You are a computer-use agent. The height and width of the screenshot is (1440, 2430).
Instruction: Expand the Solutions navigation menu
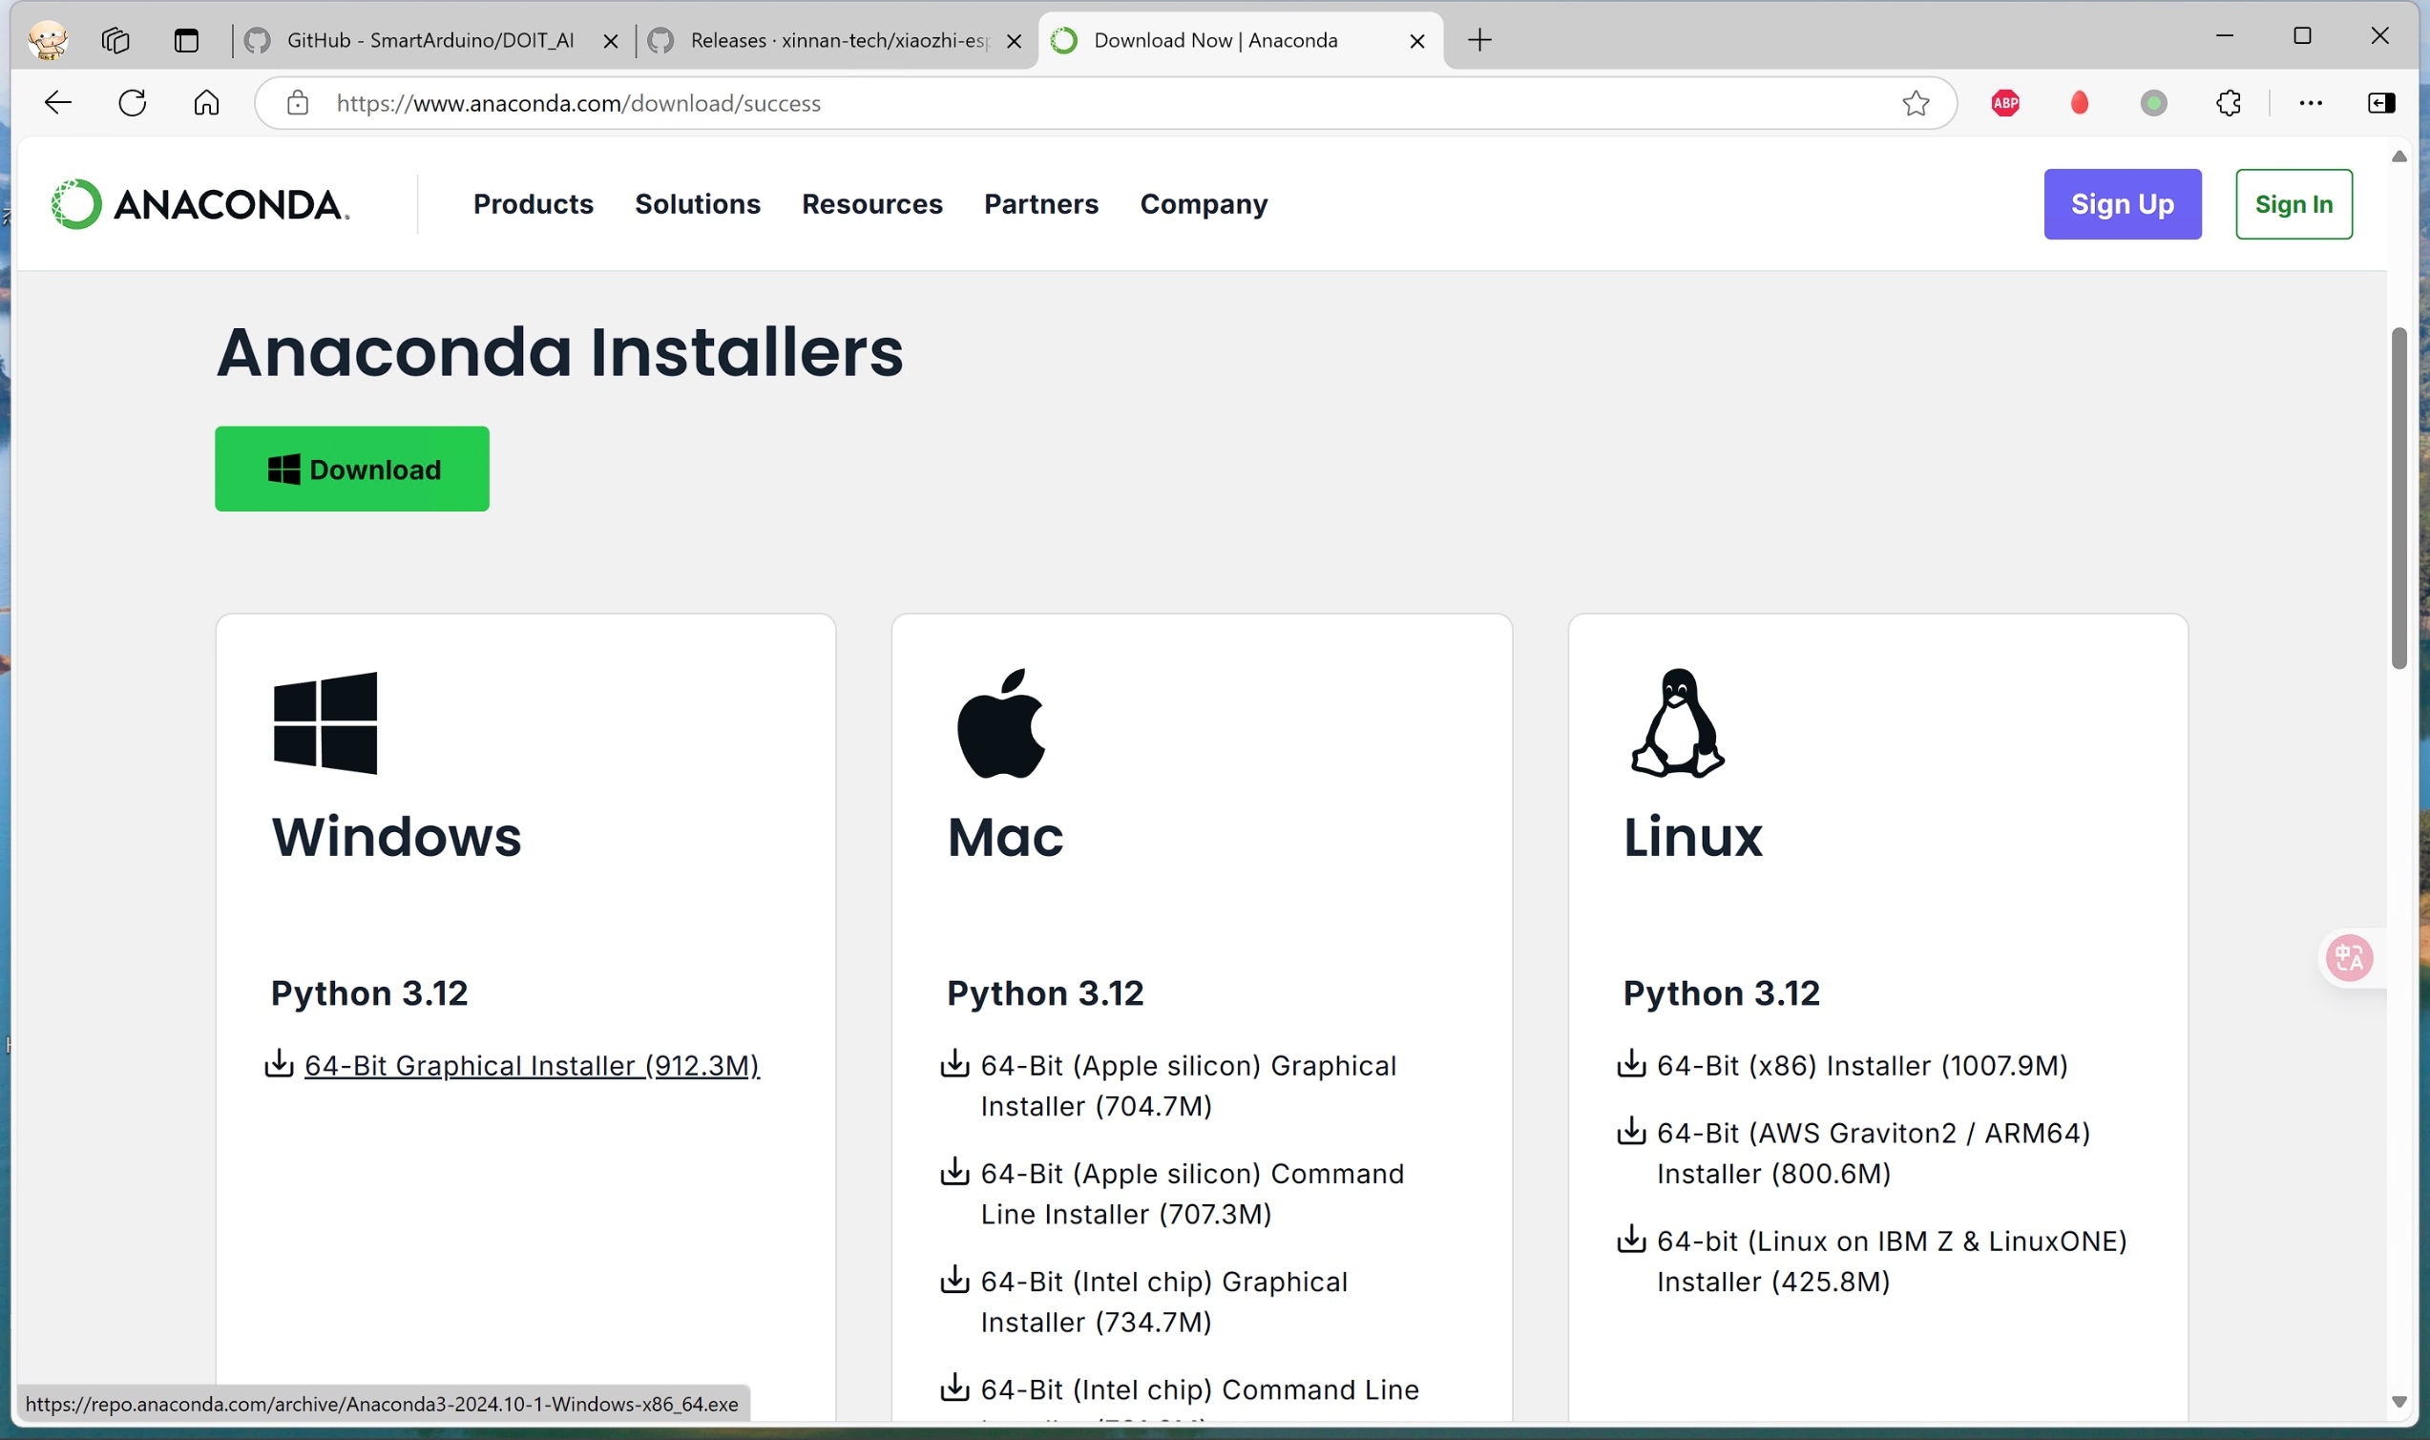pos(697,204)
